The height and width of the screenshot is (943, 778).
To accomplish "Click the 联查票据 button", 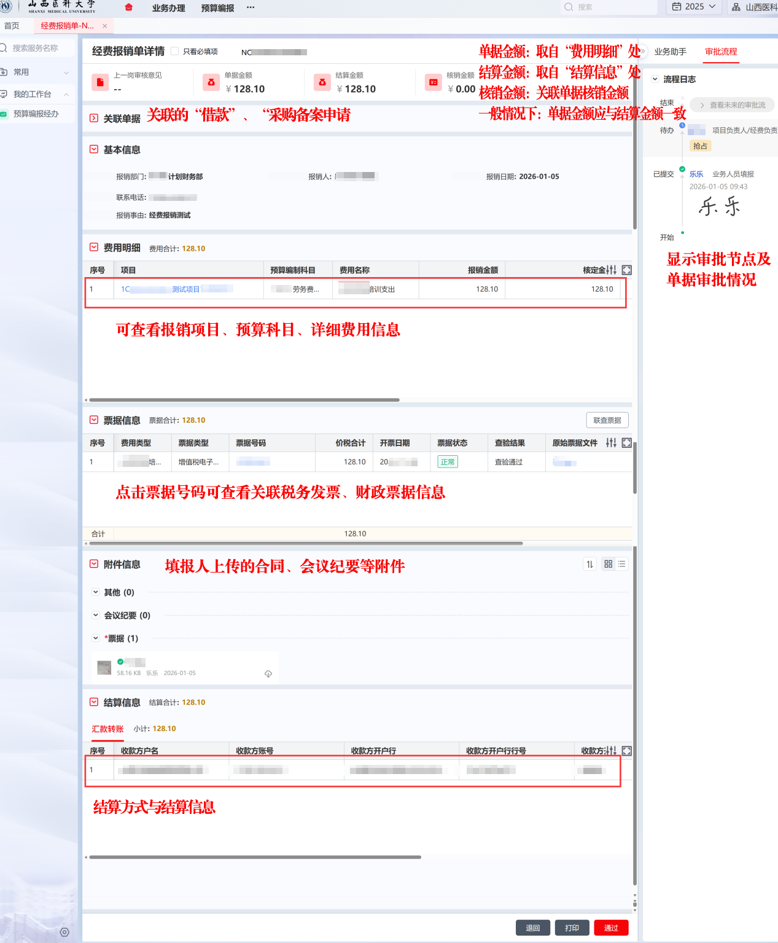I will (x=607, y=420).
